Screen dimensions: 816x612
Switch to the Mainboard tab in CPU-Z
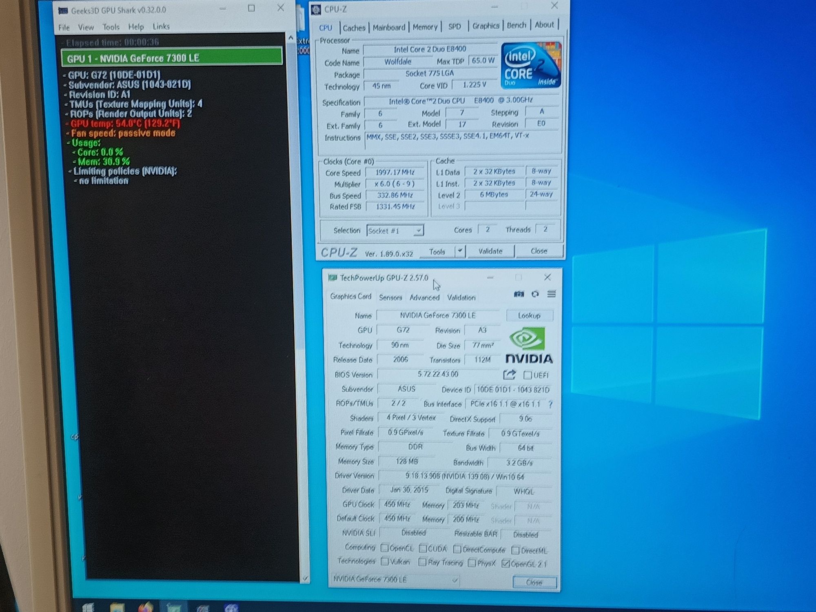(389, 27)
